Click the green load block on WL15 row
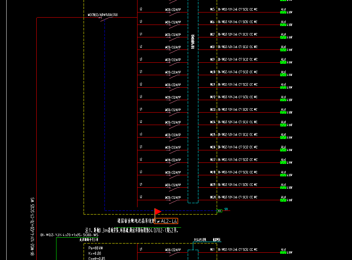The image size is (352, 260). [283, 138]
